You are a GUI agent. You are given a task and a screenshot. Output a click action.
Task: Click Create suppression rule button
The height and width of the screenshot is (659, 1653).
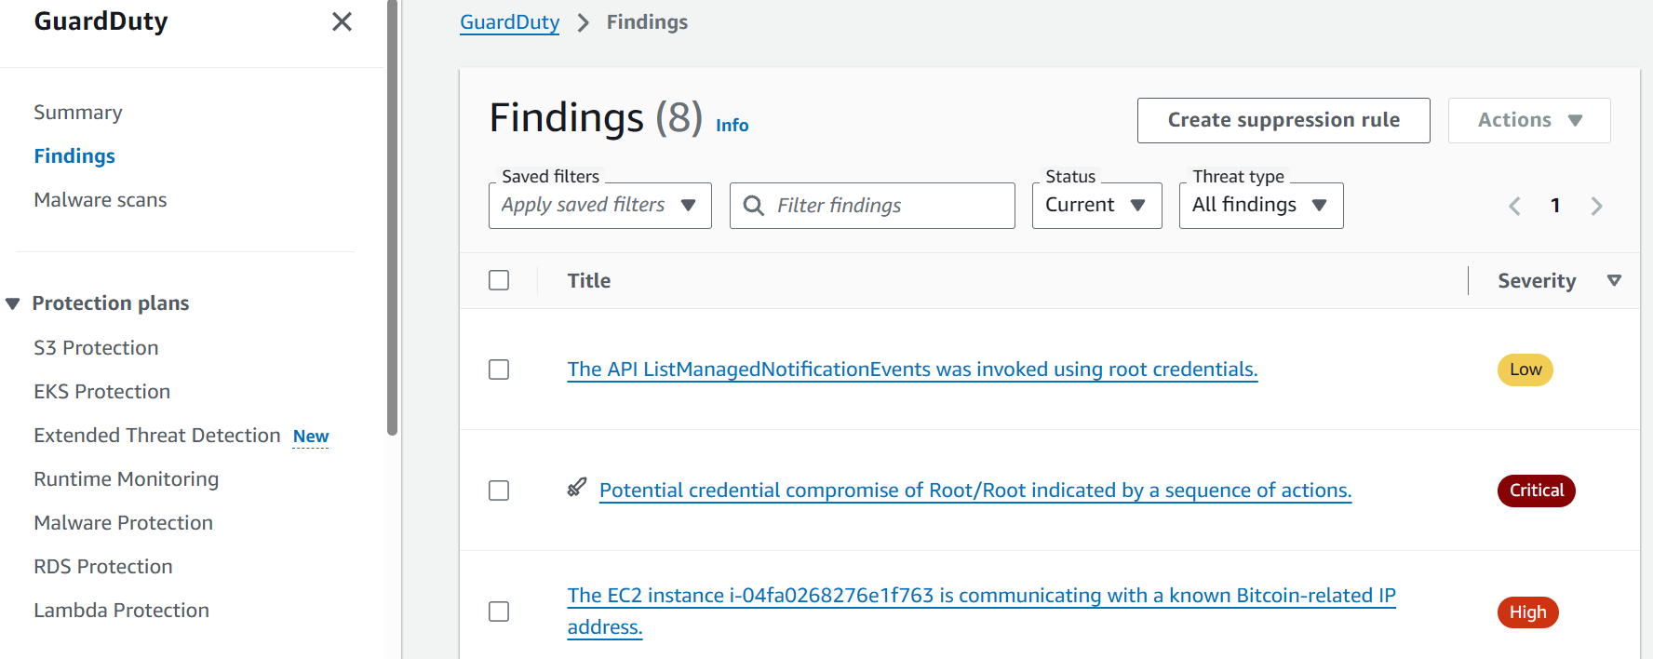coord(1283,120)
